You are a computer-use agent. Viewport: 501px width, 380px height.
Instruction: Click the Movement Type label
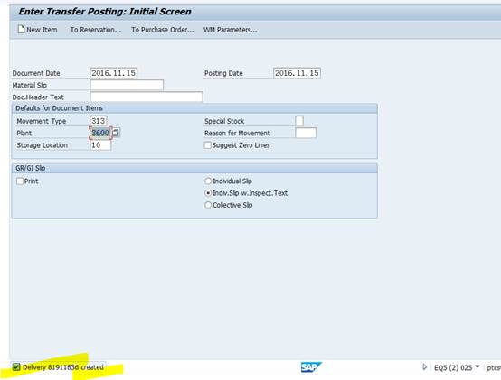pyautogui.click(x=42, y=121)
